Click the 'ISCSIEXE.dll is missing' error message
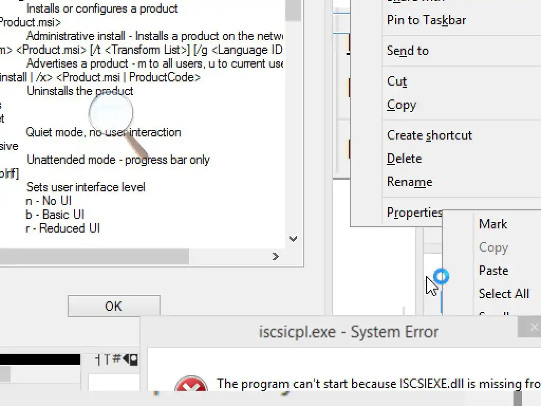 (378, 384)
